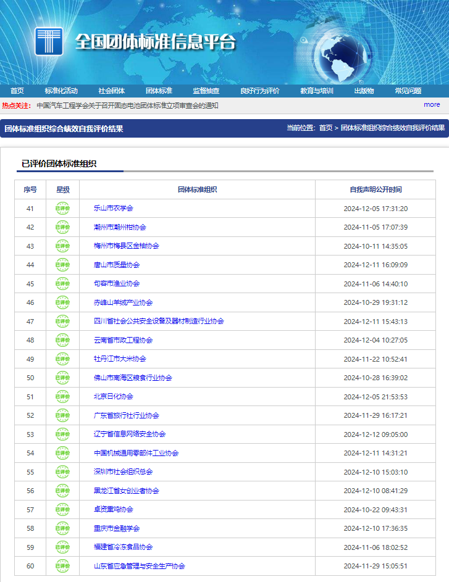Click the timestamp 2024-12-12 09:05:00
The image size is (449, 582).
click(376, 434)
